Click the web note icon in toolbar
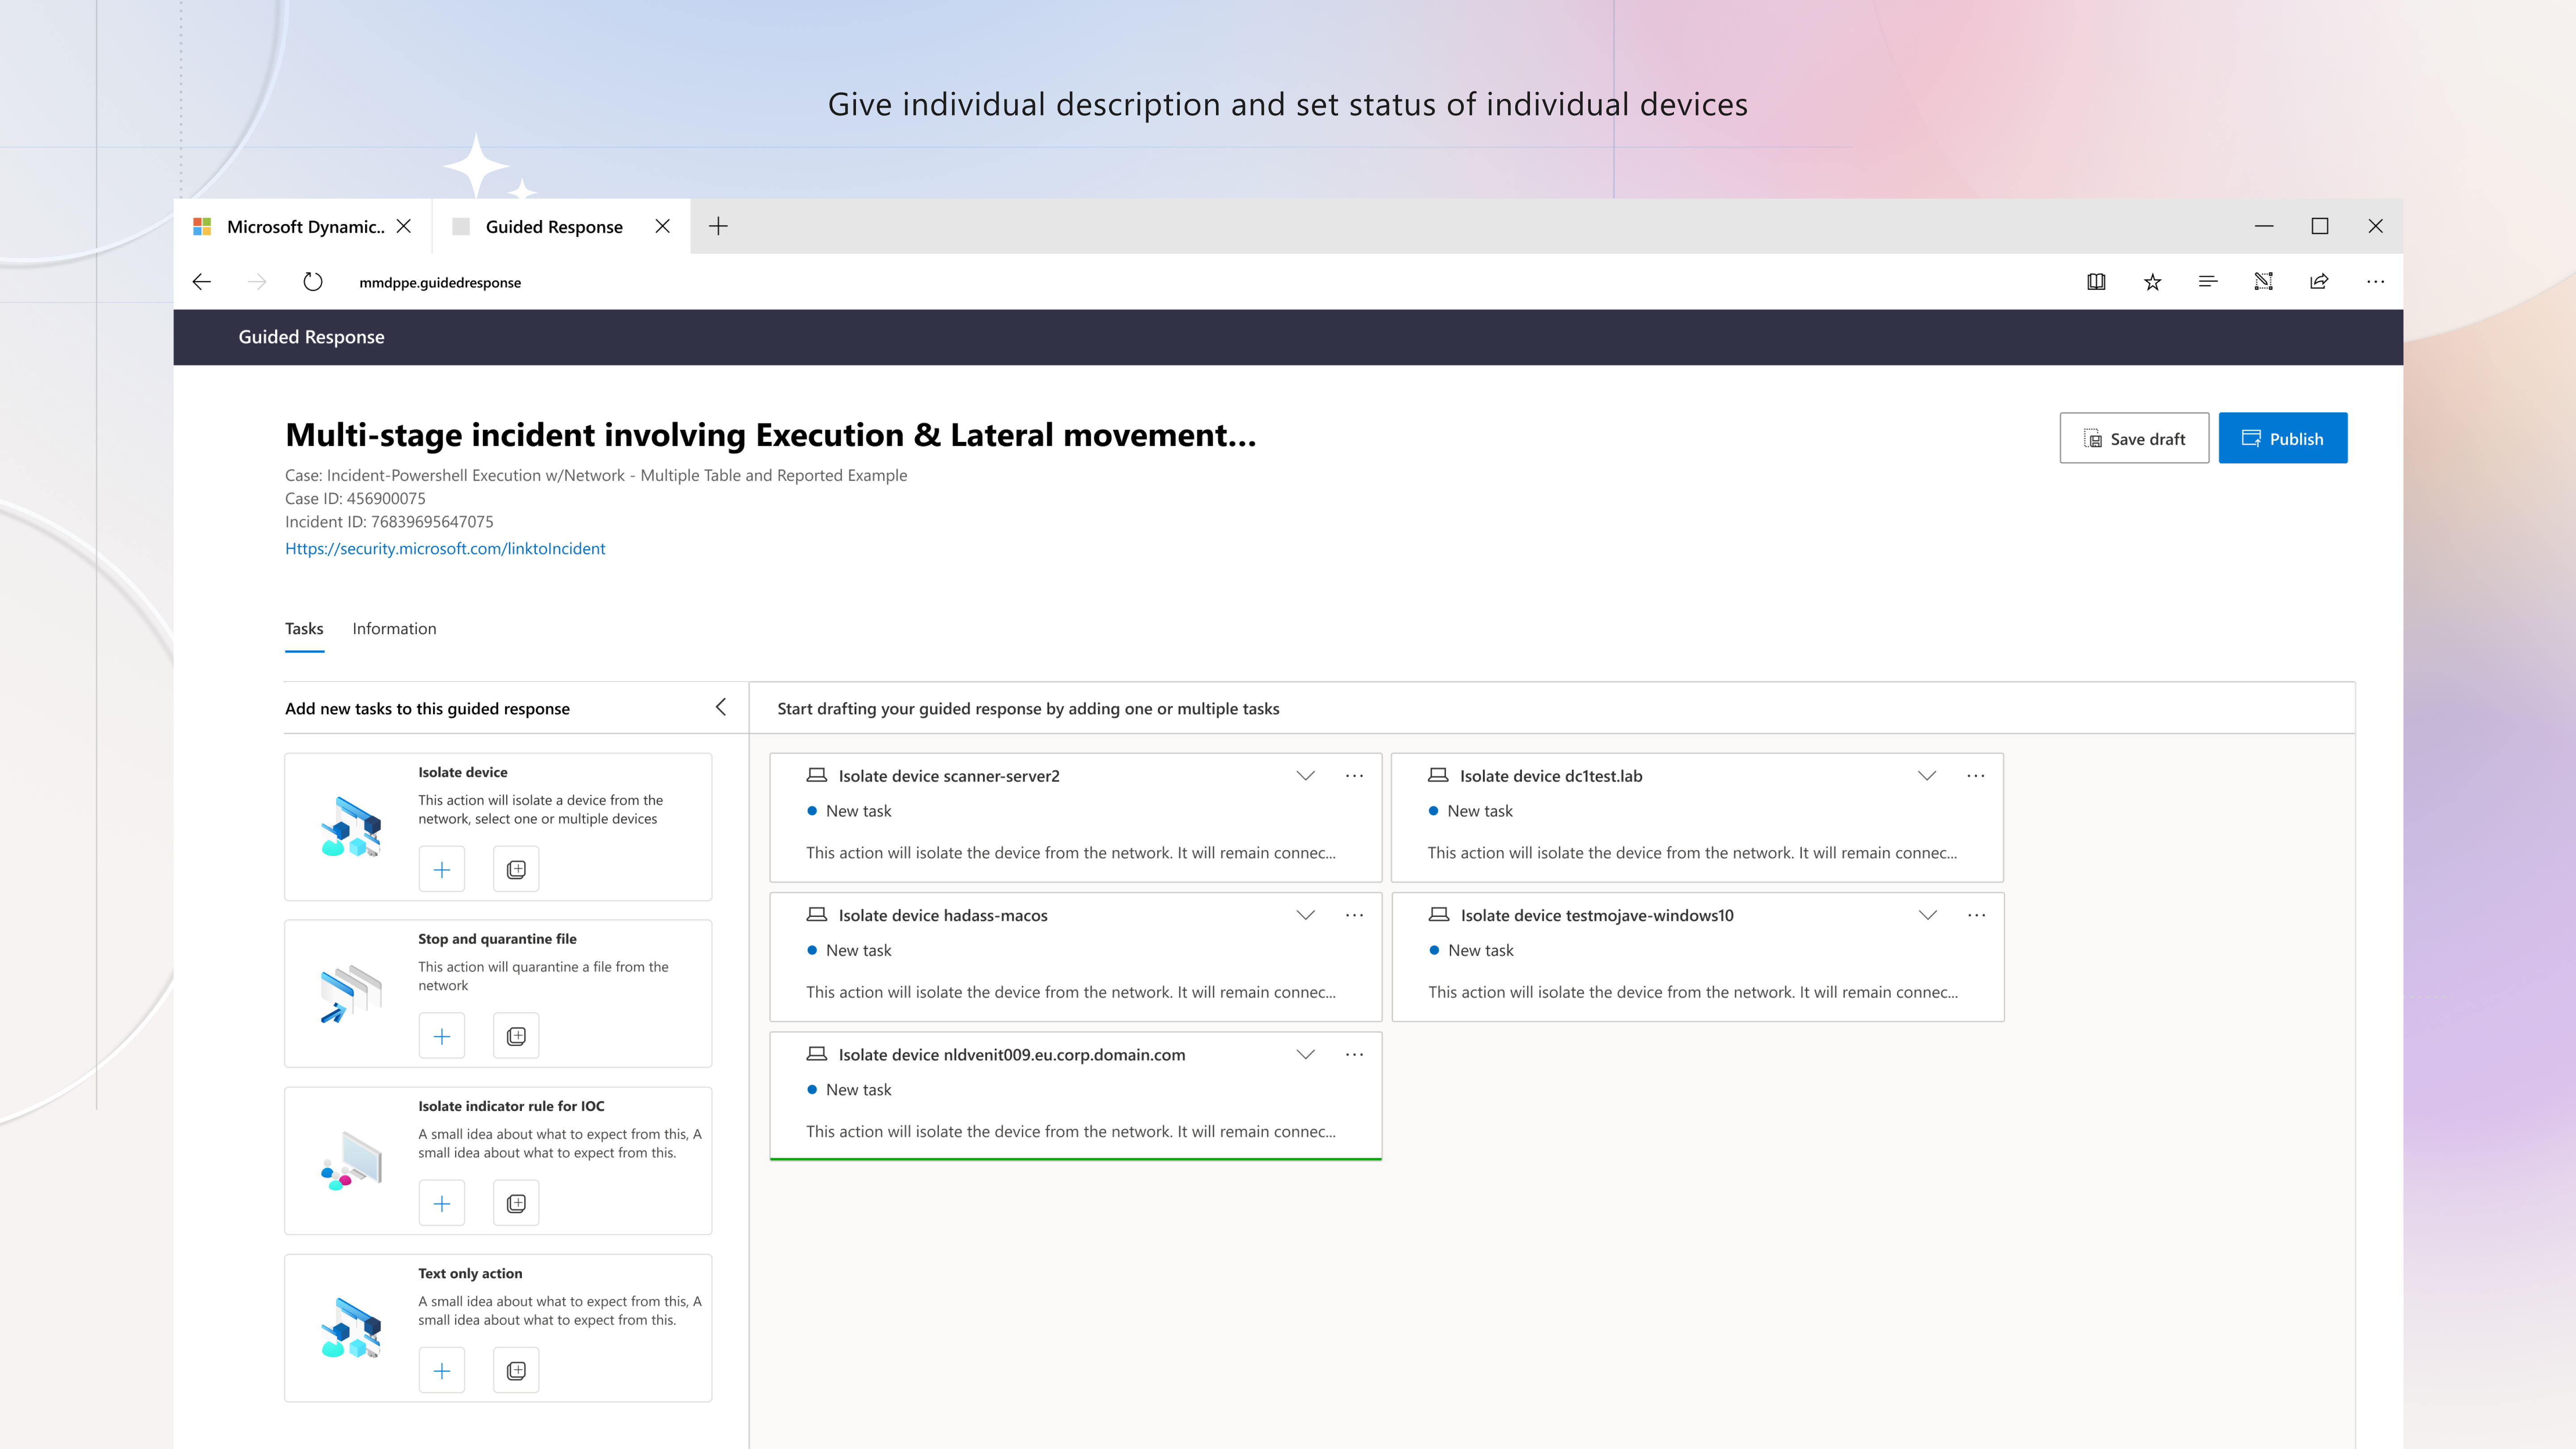This screenshot has height=1449, width=2576. 2263,282
